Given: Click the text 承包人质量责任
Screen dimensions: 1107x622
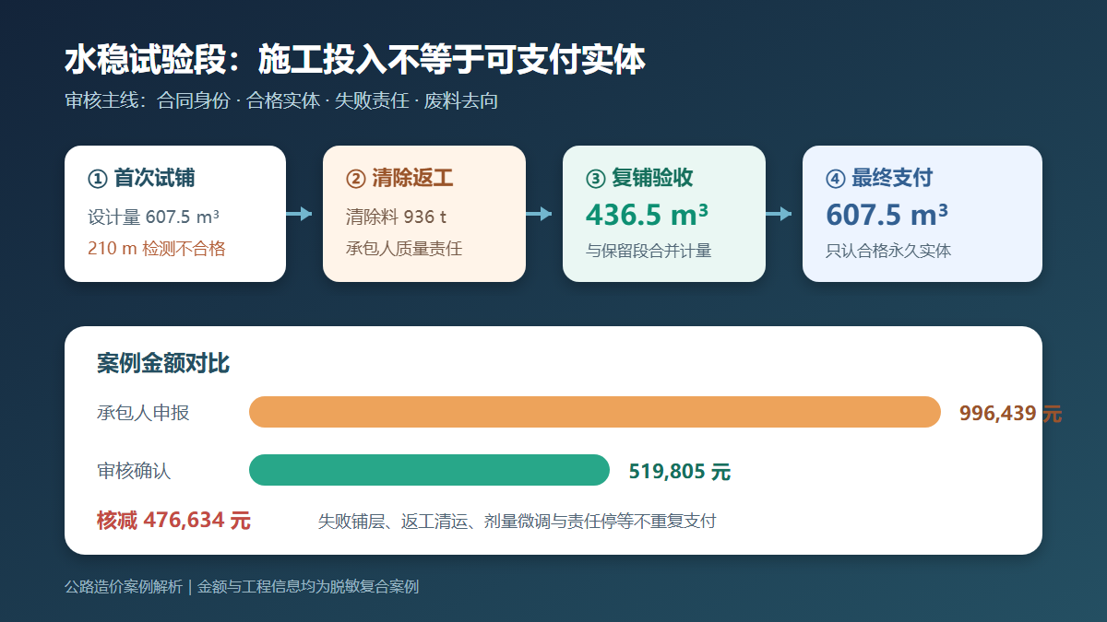Looking at the screenshot, I should tap(404, 249).
